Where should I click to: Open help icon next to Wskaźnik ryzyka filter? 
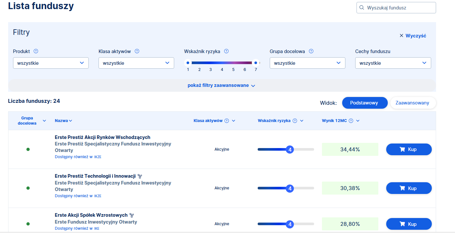[226, 51]
